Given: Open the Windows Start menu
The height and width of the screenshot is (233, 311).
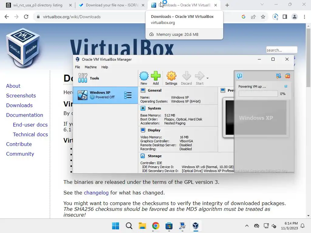Looking at the screenshot, I should 116,226.
